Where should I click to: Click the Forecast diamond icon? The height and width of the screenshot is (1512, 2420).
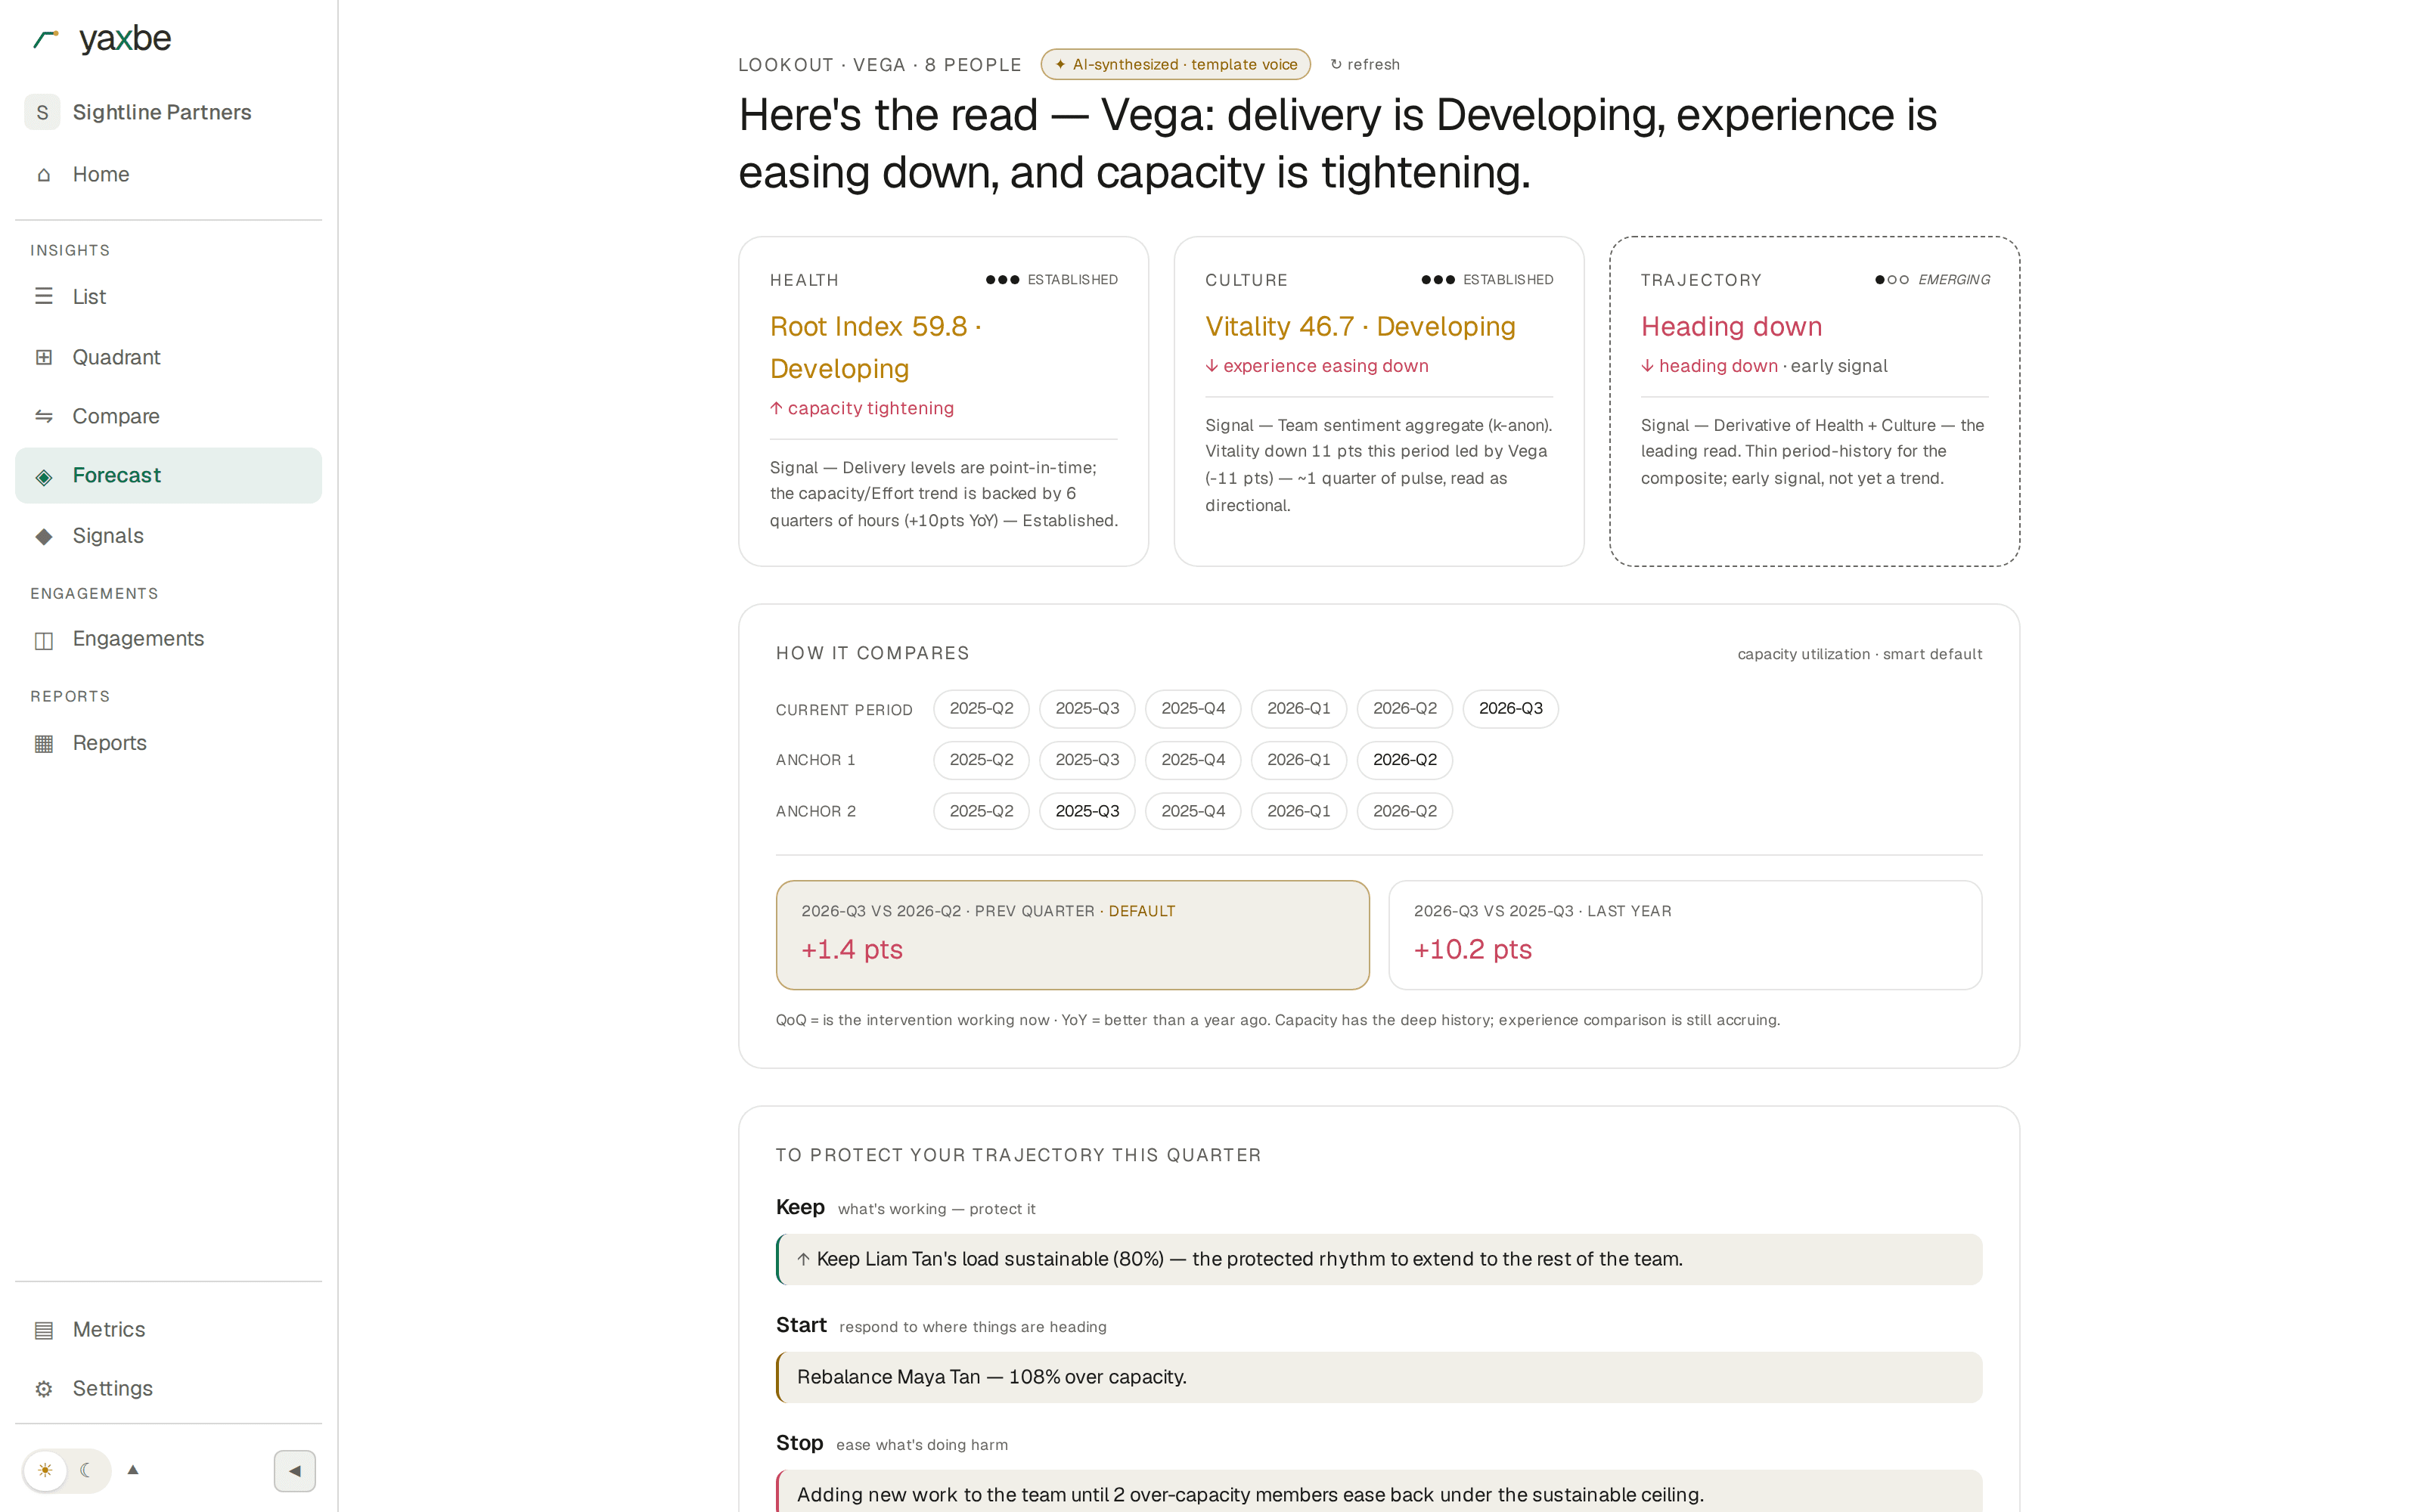44,476
